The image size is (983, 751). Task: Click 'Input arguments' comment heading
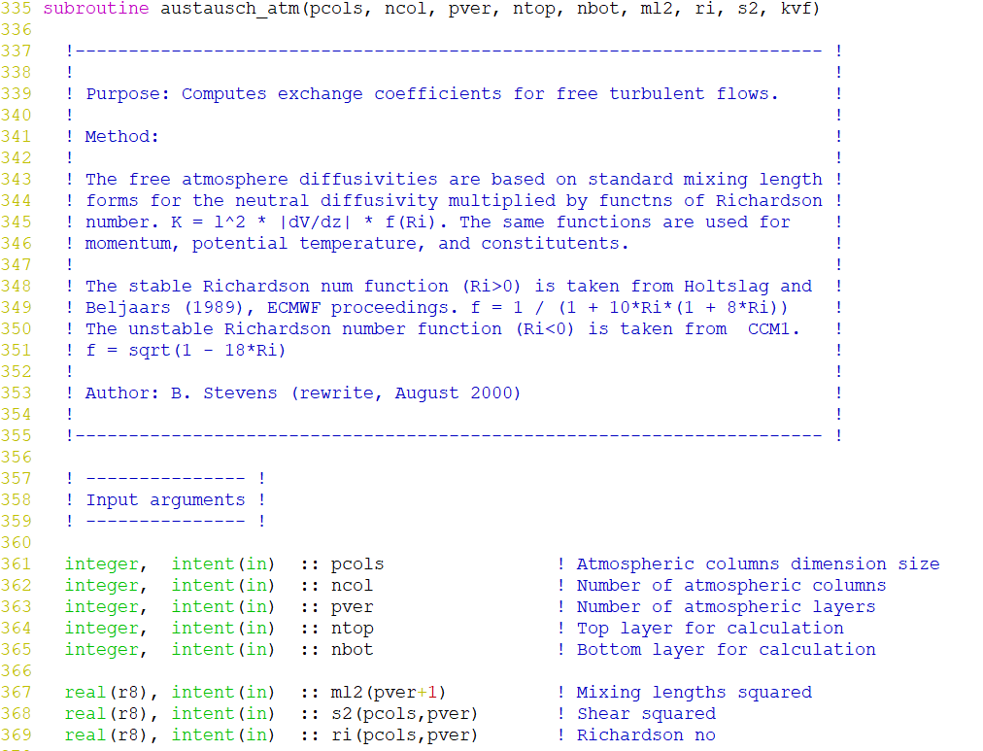(x=165, y=500)
